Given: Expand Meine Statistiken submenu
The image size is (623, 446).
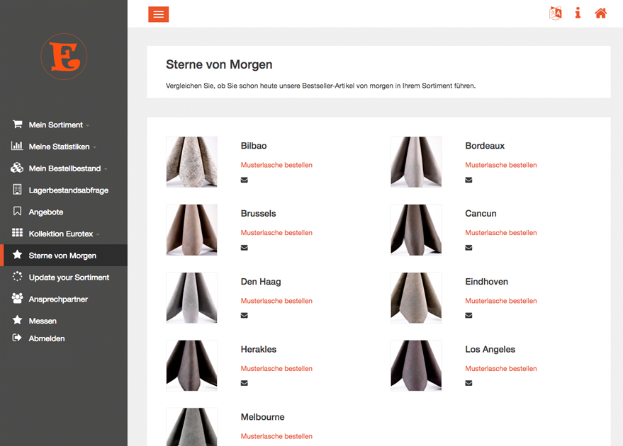Looking at the screenshot, I should point(60,147).
